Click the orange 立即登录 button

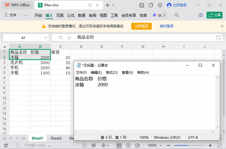pyautogui.click(x=142, y=26)
